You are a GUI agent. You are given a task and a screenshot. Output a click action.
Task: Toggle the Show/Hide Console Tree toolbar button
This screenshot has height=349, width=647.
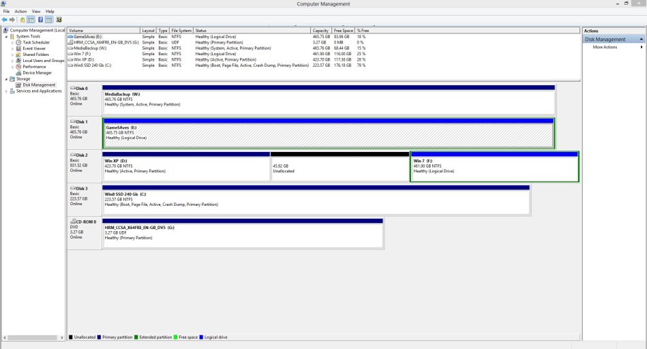coord(31,19)
